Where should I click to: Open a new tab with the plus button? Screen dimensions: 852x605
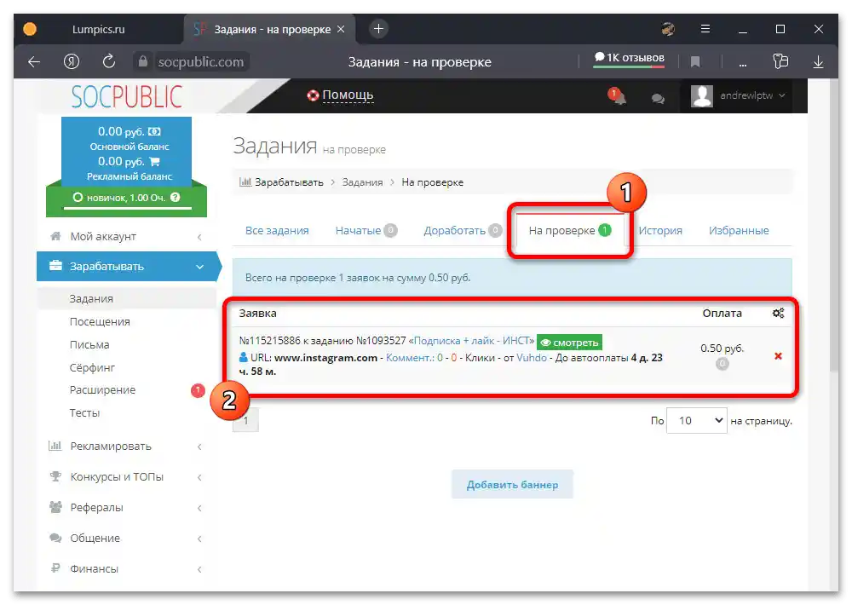point(379,29)
